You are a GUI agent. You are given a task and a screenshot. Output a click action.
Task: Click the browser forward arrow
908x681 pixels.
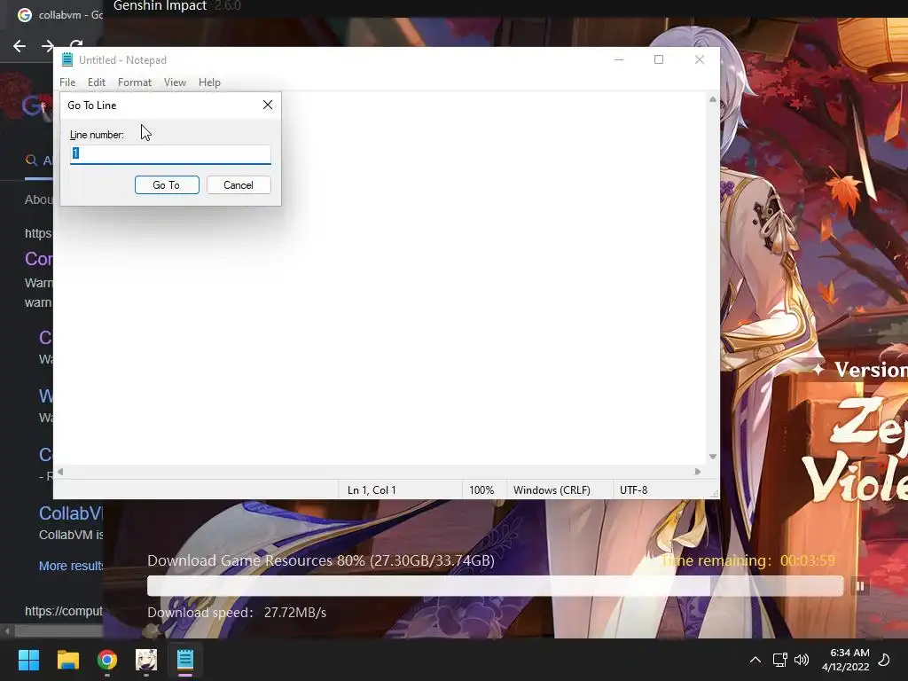(48, 46)
